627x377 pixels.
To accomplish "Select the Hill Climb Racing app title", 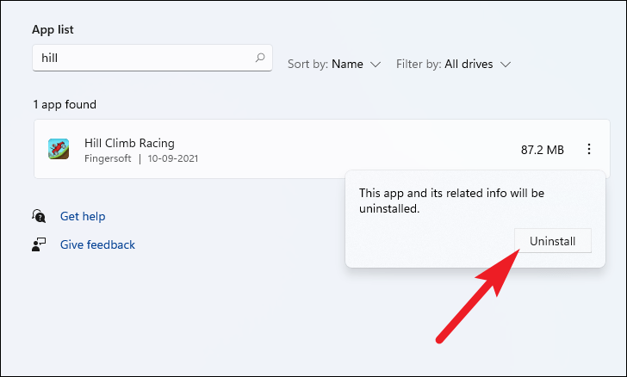I will 129,143.
